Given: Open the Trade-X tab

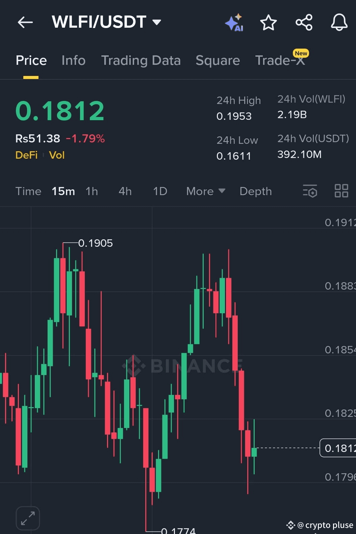Looking at the screenshot, I should coord(280,60).
